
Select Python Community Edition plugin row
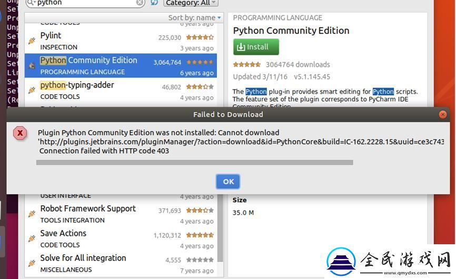[121, 65]
